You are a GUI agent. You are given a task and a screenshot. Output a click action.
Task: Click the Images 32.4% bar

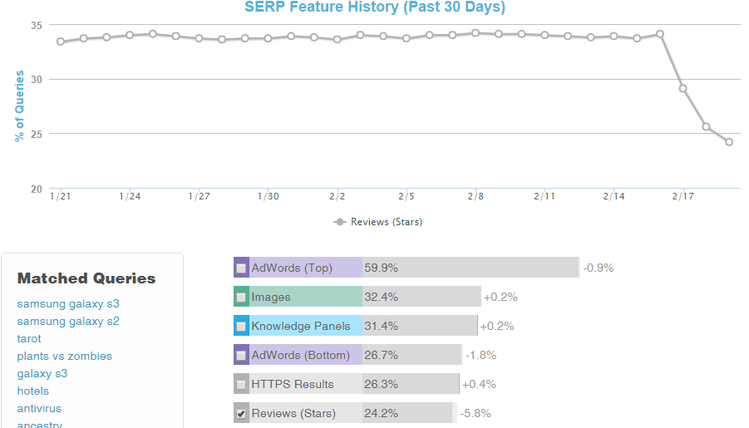click(x=421, y=297)
